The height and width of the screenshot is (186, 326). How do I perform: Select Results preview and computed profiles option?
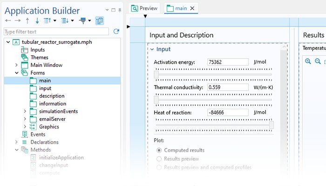click(x=159, y=167)
